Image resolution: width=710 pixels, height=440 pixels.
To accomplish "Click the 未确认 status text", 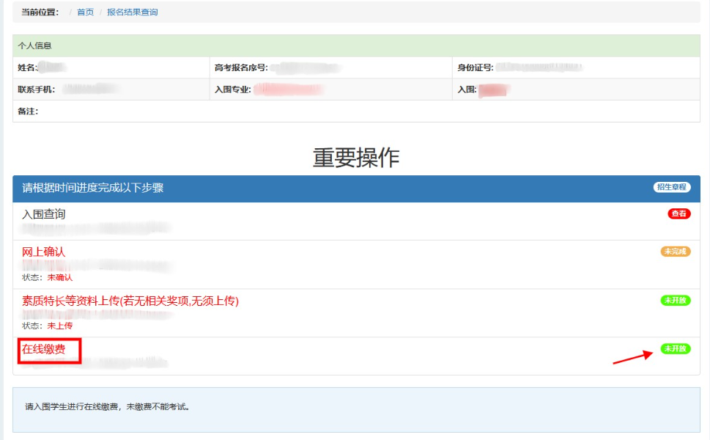I will (x=60, y=278).
